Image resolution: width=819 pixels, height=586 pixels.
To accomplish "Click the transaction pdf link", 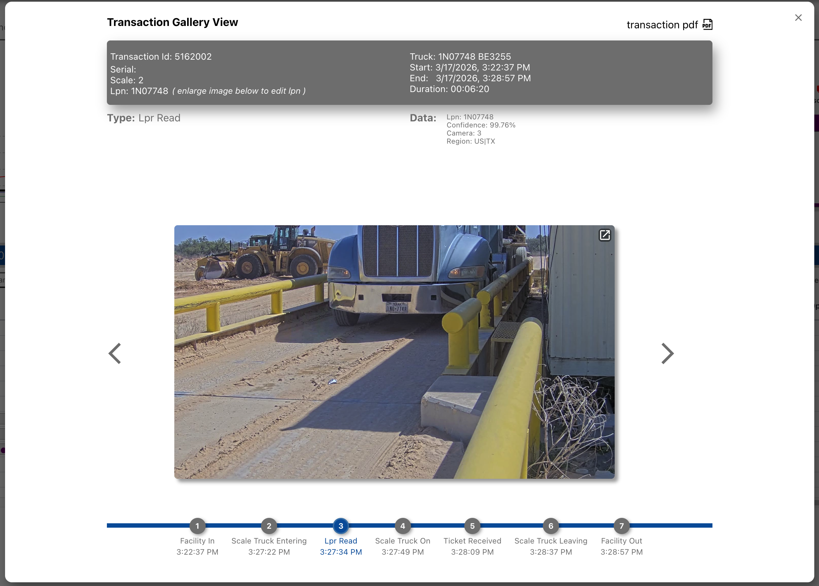I will click(662, 25).
